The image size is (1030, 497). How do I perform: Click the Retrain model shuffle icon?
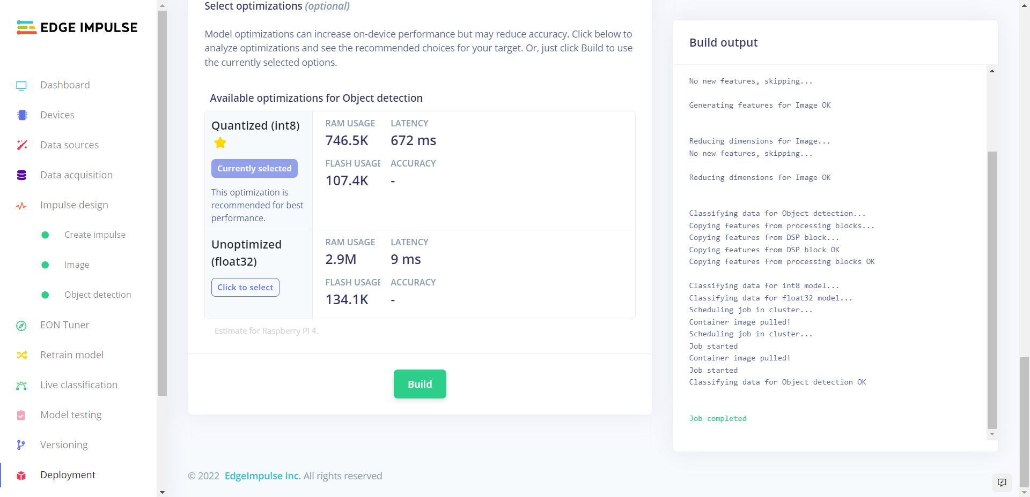[21, 355]
